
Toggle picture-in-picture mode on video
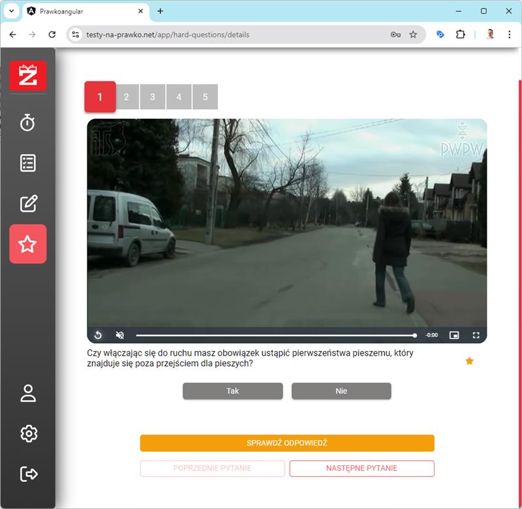point(454,335)
